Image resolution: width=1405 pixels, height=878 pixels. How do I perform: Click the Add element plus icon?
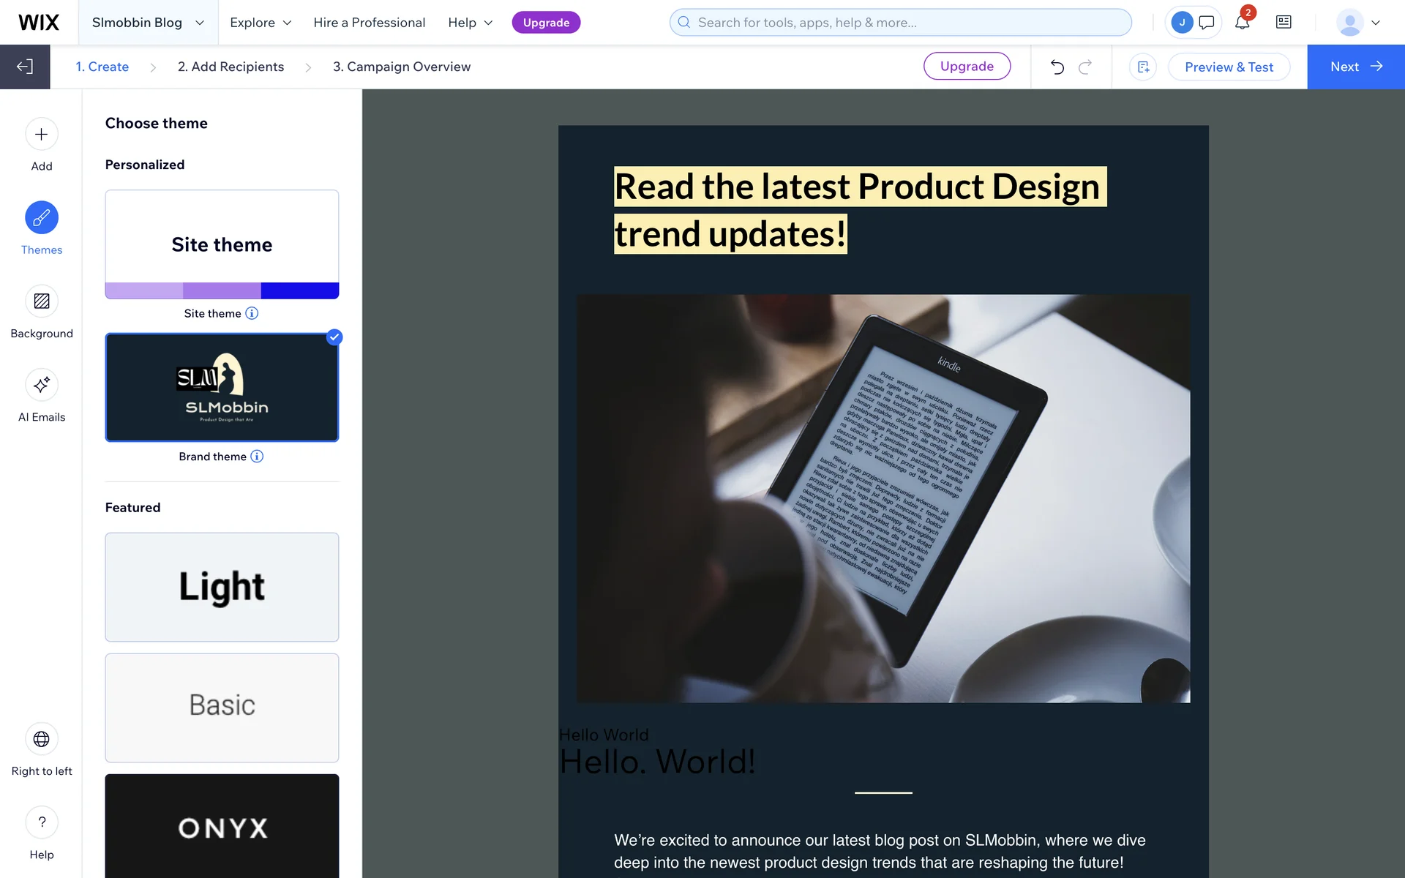pyautogui.click(x=42, y=135)
